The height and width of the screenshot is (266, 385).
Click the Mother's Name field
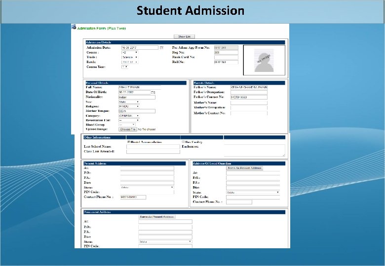pos(249,102)
